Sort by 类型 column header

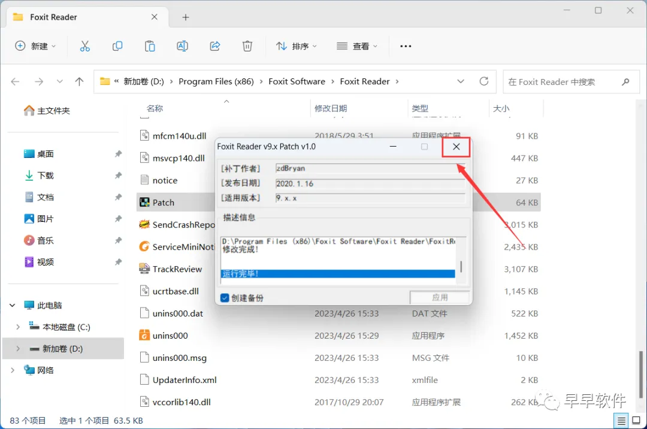(x=420, y=108)
